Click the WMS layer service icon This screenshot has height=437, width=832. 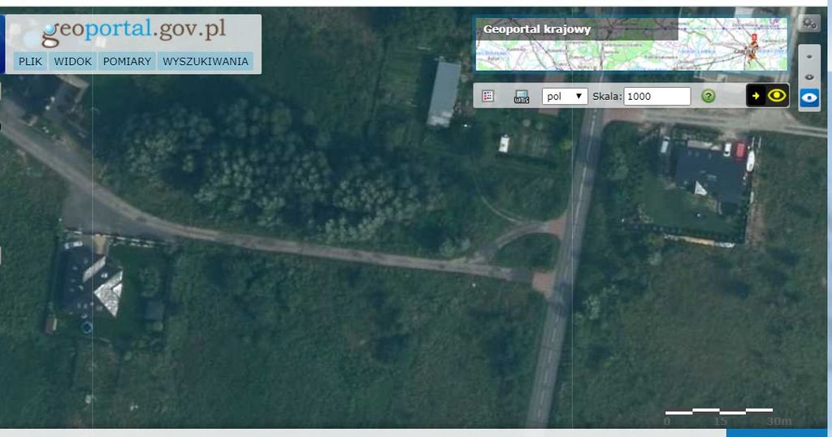point(522,96)
